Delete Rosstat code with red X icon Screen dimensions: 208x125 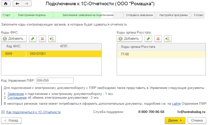click(158, 39)
